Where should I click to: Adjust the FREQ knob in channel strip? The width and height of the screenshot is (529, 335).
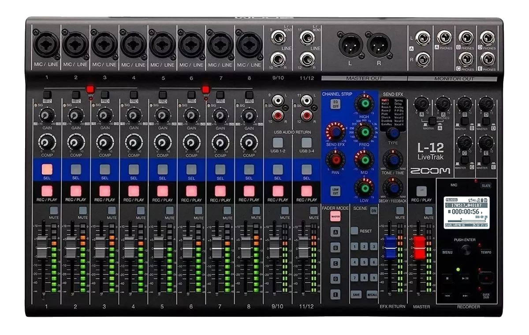coord(364,132)
